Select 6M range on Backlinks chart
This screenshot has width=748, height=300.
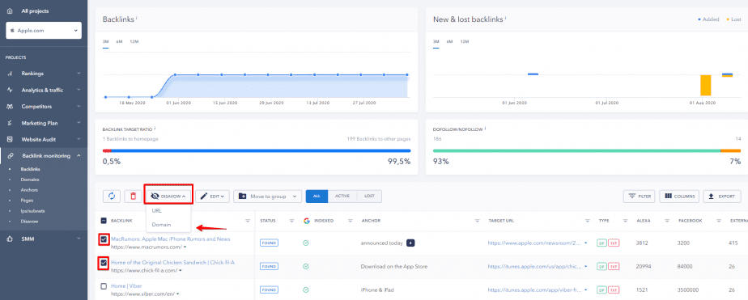click(x=119, y=42)
